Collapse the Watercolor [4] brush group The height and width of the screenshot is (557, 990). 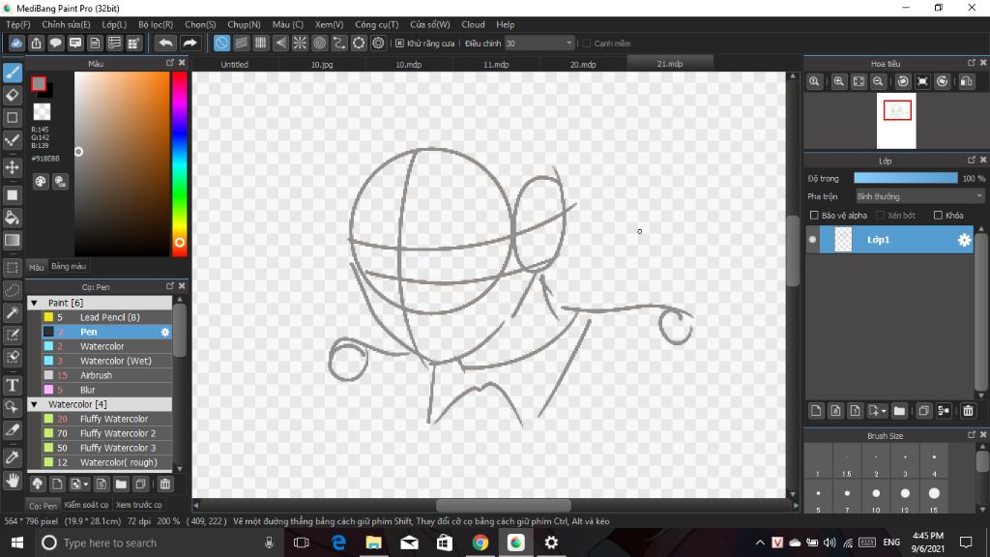pos(35,404)
